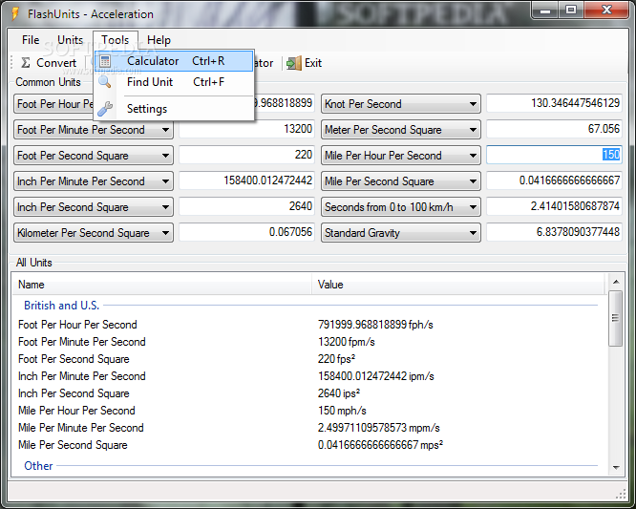Click the Standard Gravity value 6.8378090377448
The image size is (636, 509).
554,232
